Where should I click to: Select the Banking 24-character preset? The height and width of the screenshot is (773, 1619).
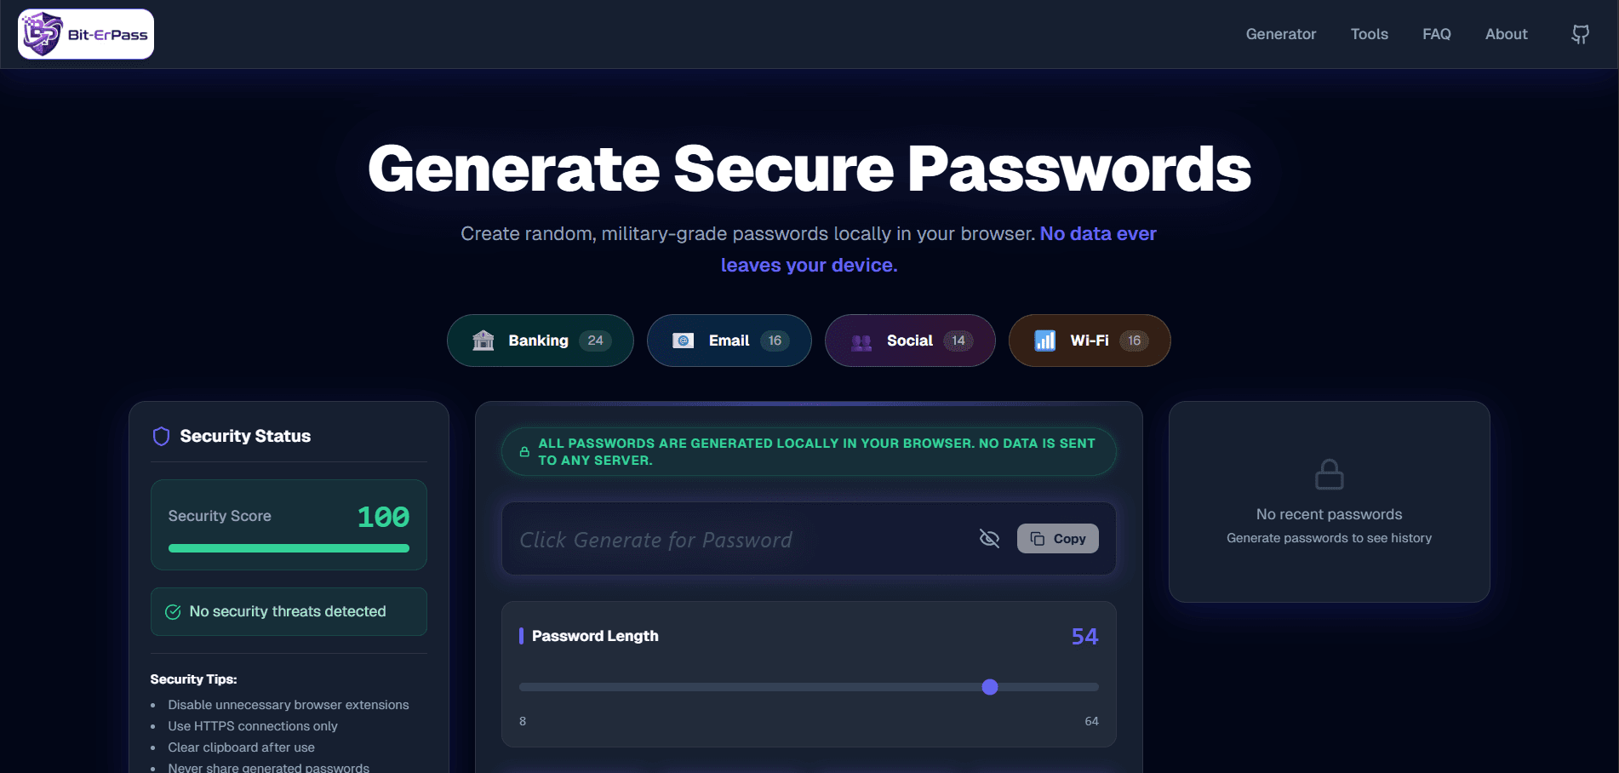pyautogui.click(x=540, y=340)
